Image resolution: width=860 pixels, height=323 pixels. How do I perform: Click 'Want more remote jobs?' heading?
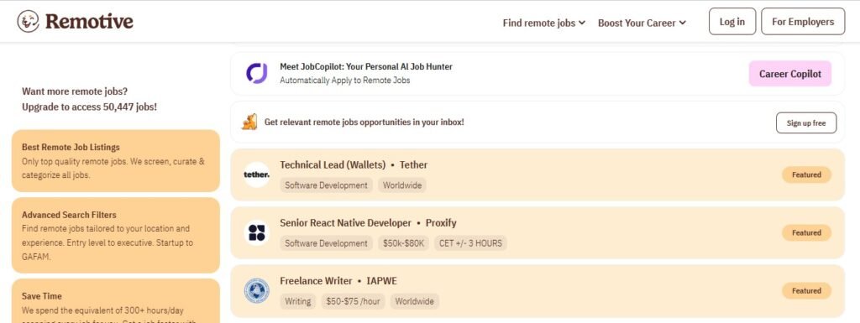pos(75,91)
